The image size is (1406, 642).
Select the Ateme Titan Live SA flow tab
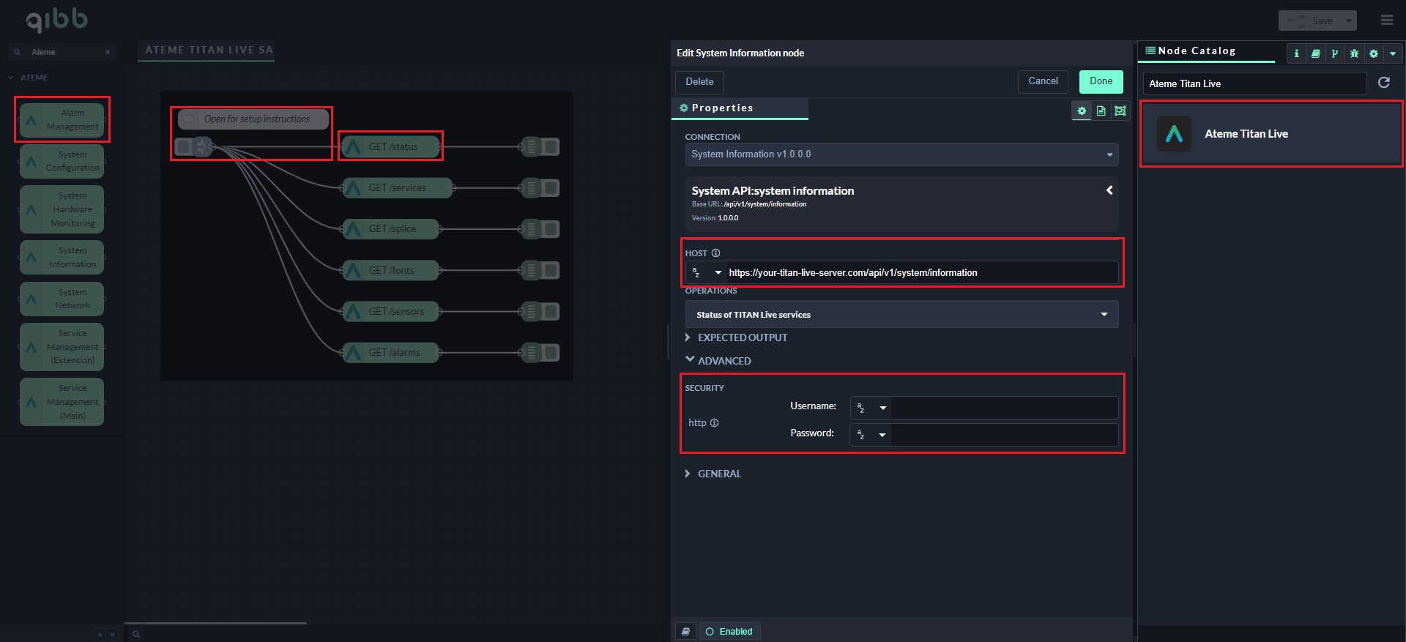point(209,51)
